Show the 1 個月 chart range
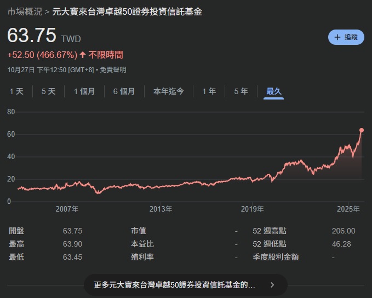The height and width of the screenshot is (298, 372). pyautogui.click(x=84, y=91)
